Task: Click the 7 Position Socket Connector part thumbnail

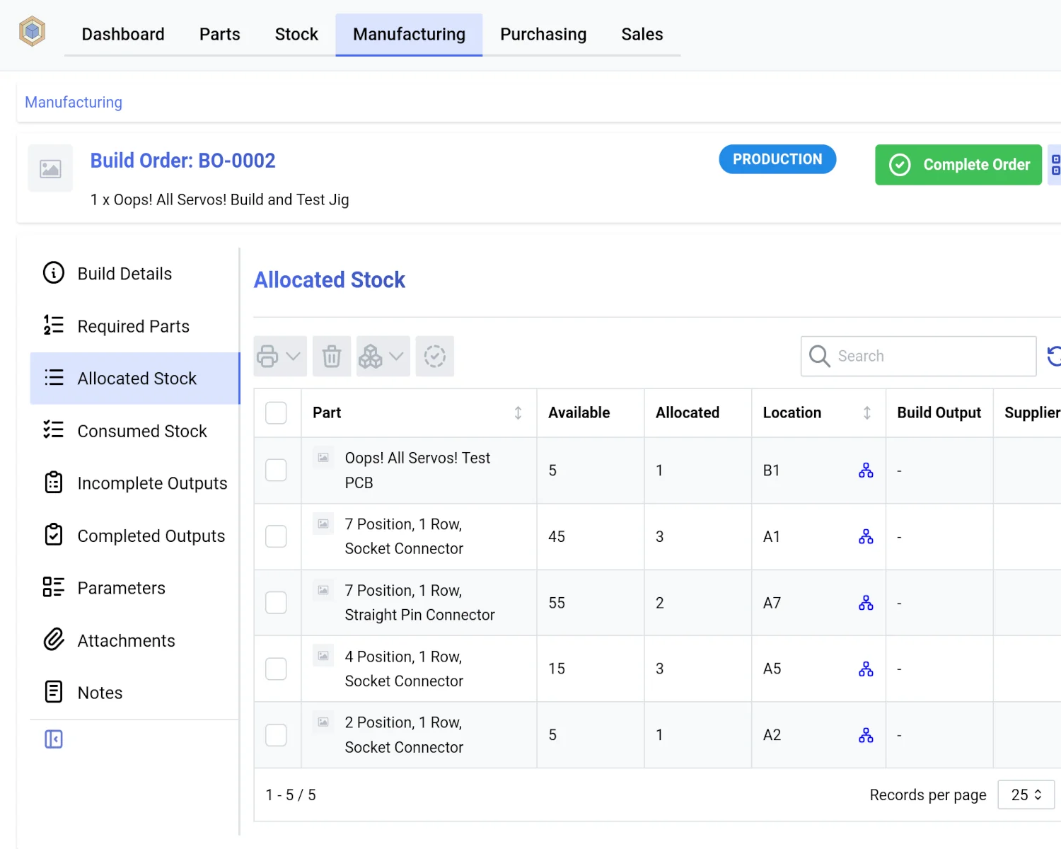Action: coord(323,524)
